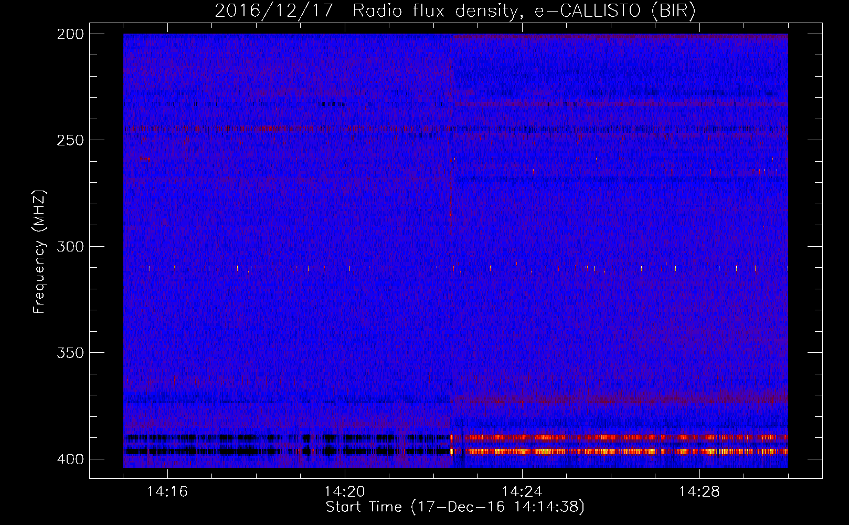Click the 14:16 time tick label
This screenshot has width=849, height=525.
pyautogui.click(x=167, y=492)
